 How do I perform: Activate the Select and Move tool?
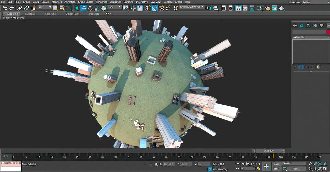tap(84, 8)
